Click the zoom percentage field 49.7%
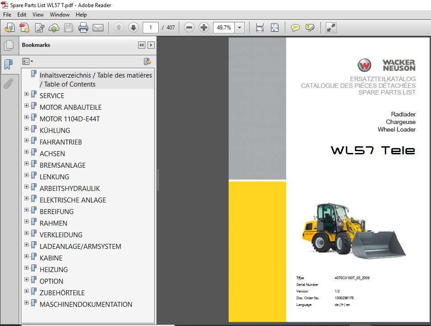 pos(224,28)
